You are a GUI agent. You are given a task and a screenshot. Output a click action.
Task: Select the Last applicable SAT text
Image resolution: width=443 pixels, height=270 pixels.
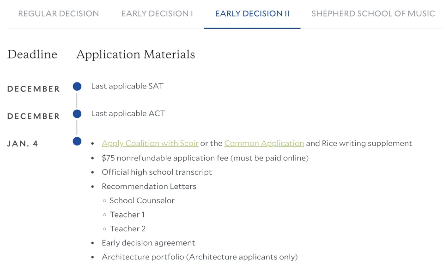pyautogui.click(x=127, y=86)
